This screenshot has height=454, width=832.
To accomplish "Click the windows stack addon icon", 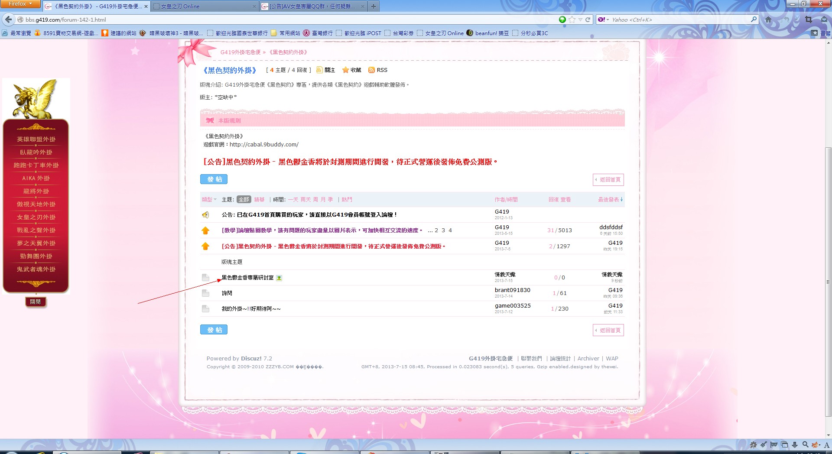I will pyautogui.click(x=784, y=445).
